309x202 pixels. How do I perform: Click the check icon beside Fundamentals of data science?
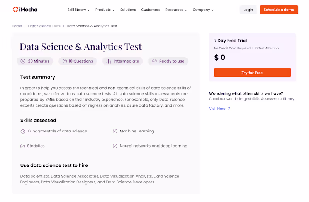(x=23, y=131)
